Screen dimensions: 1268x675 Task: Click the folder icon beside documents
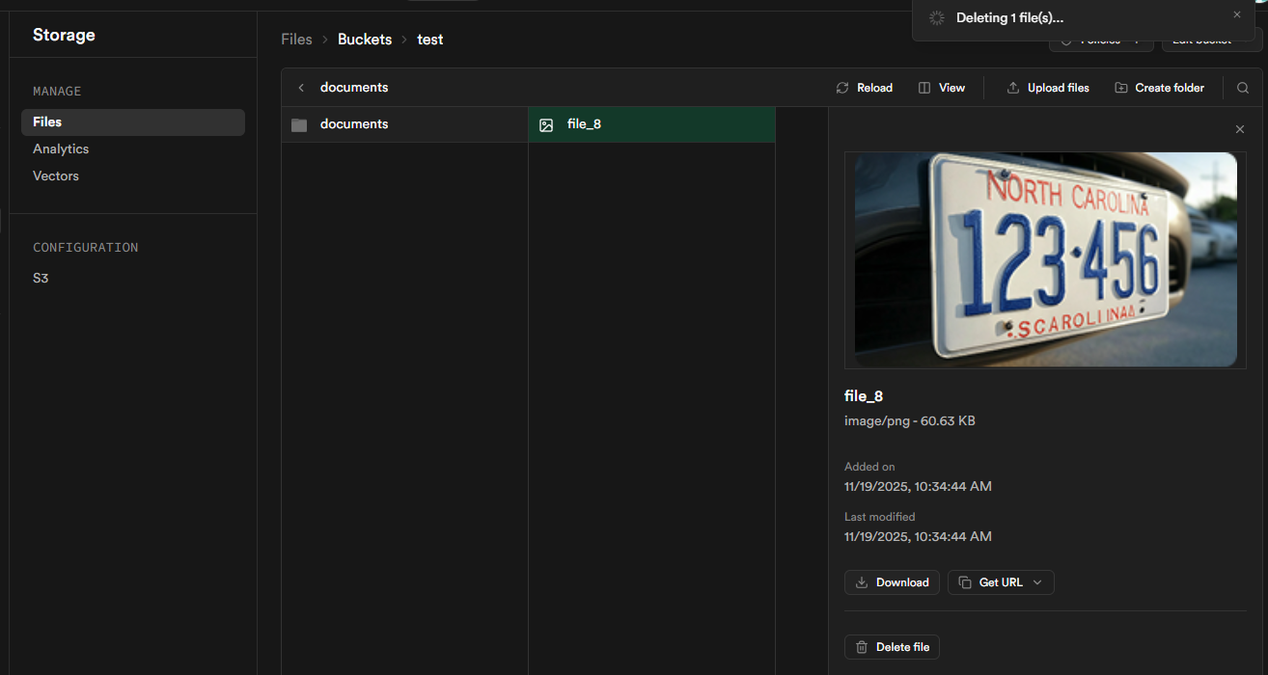[299, 123]
